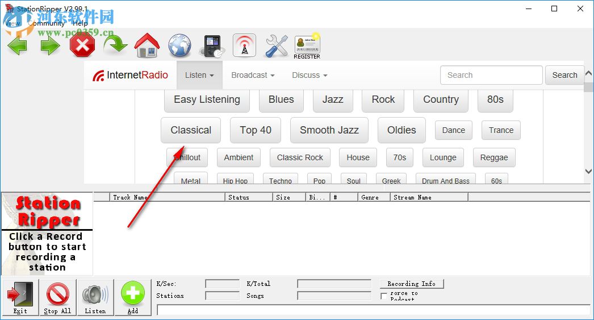
Task: Click the Exit door button
Action: [20, 298]
